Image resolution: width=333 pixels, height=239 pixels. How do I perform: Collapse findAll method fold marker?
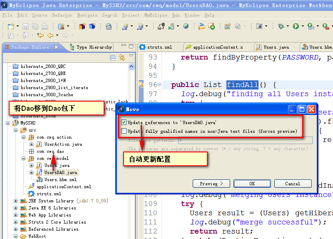159,85
